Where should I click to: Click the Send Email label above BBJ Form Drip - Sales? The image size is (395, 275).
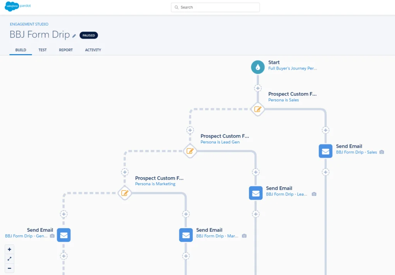(349, 146)
